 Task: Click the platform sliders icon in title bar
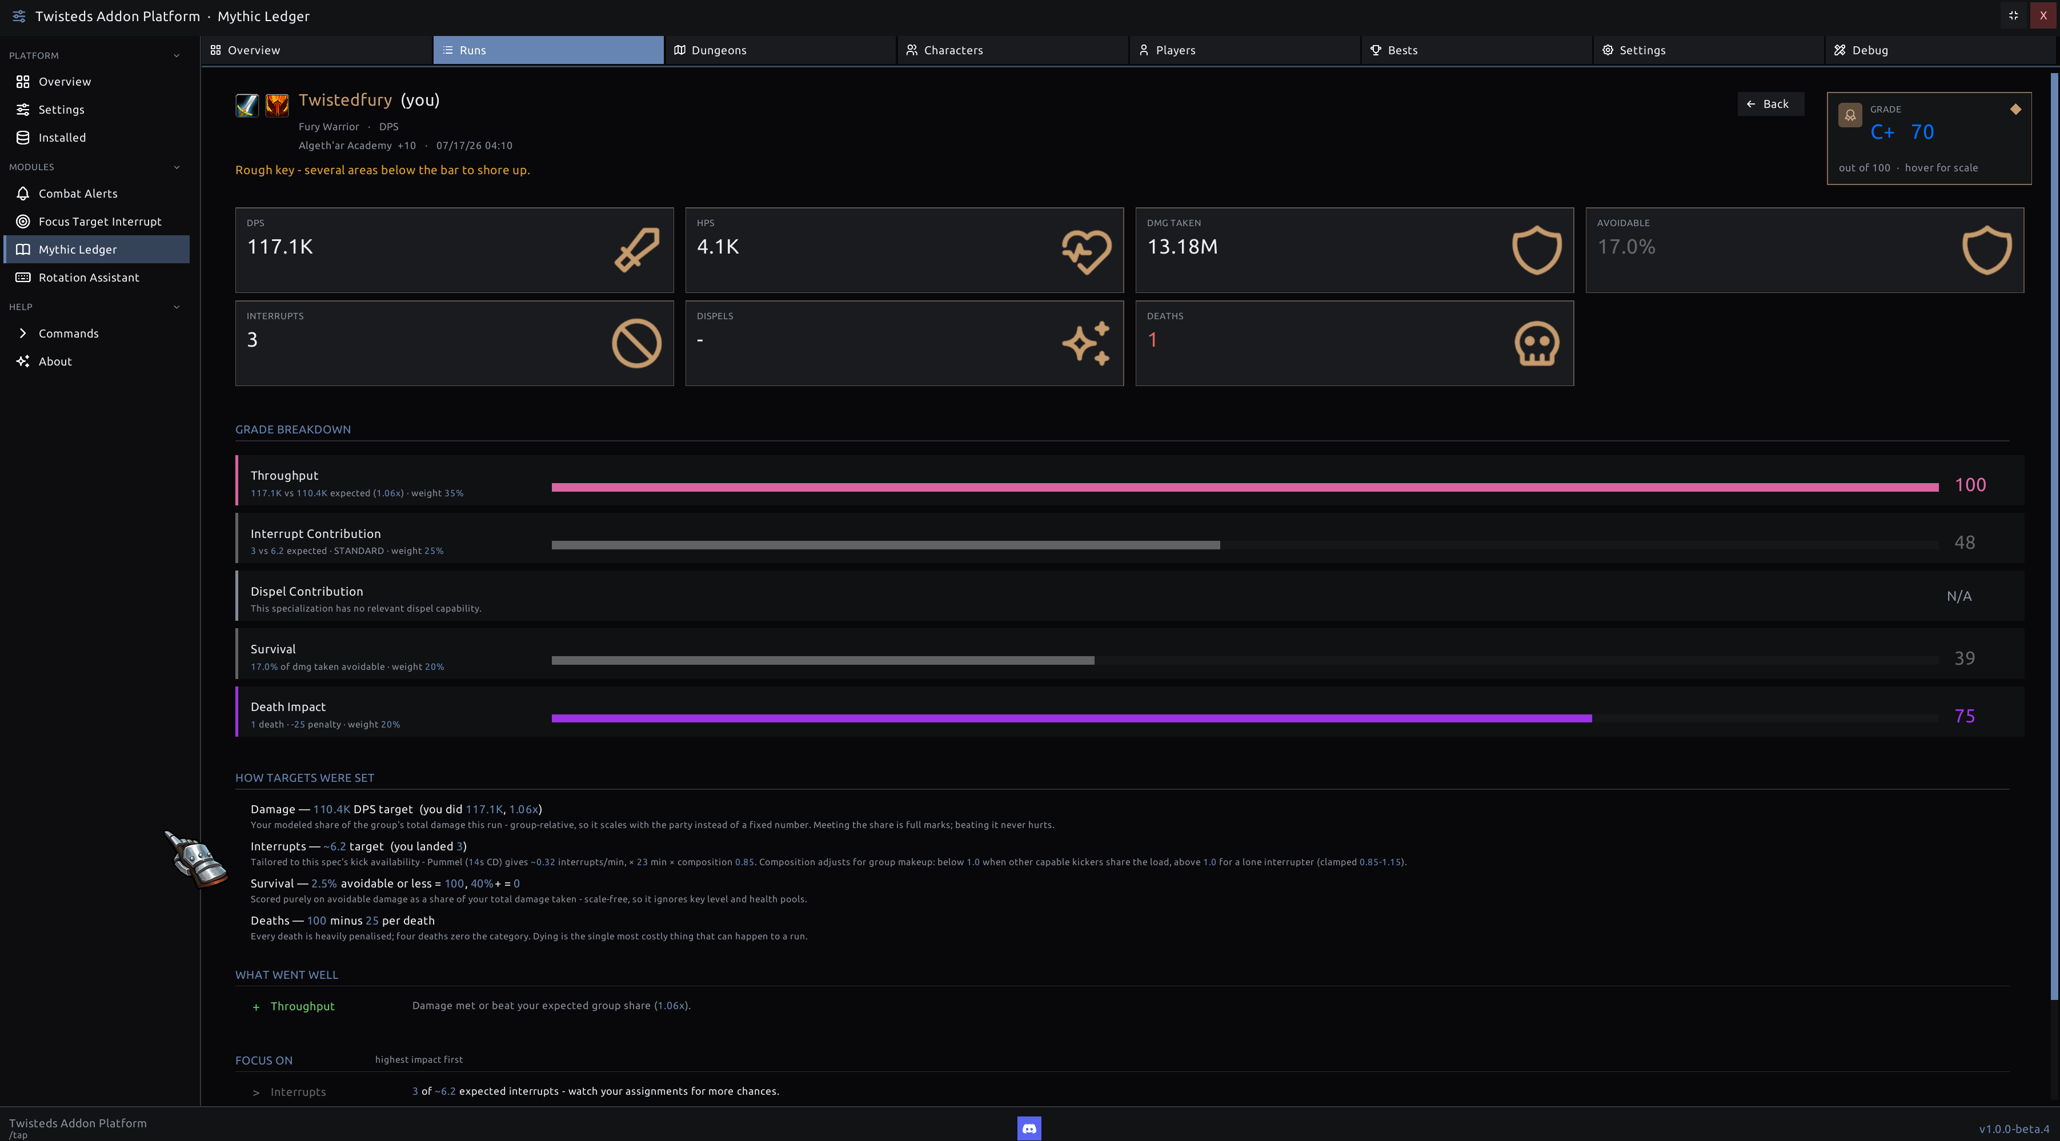tap(19, 16)
